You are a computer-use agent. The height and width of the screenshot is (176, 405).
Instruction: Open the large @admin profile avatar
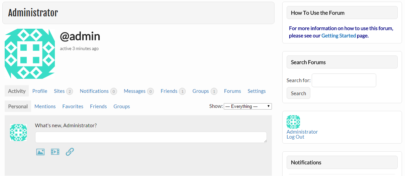(30, 54)
